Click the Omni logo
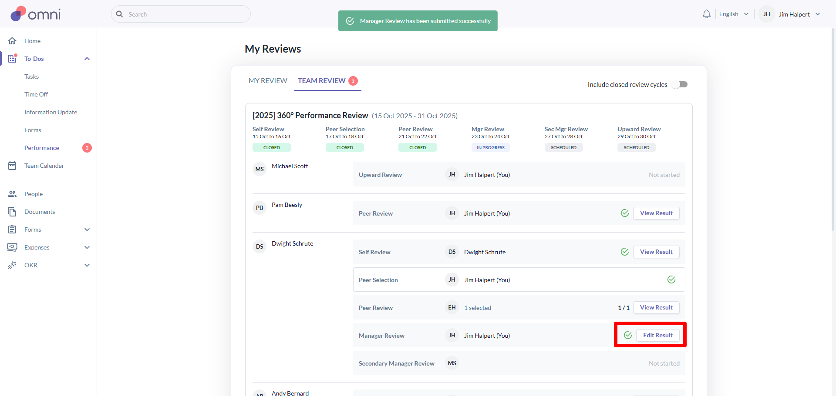836x396 pixels. 36,14
